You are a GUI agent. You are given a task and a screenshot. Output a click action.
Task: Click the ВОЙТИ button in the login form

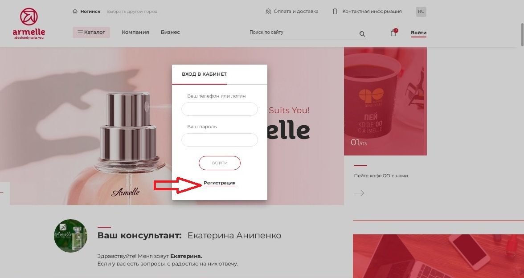220,163
